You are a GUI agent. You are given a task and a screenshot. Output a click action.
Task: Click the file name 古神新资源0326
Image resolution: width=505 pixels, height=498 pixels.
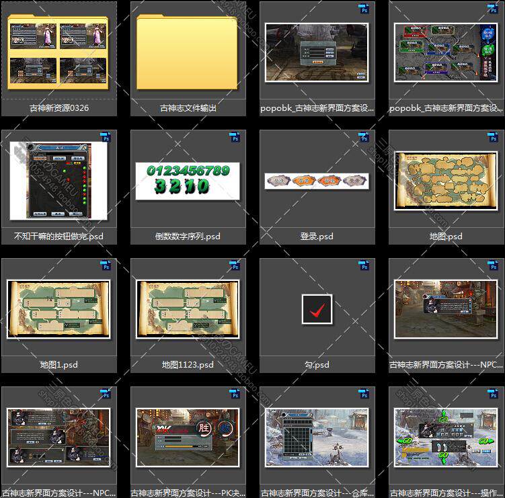pos(59,108)
